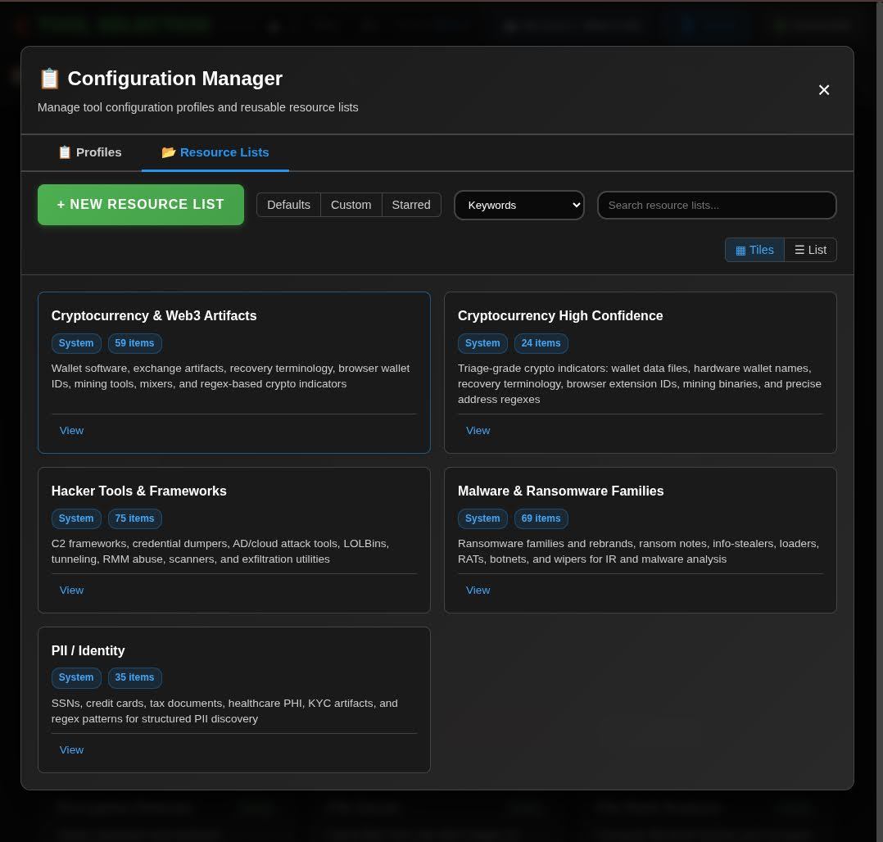The width and height of the screenshot is (883, 842).
Task: Close the Configuration Manager dialog
Action: 823,90
